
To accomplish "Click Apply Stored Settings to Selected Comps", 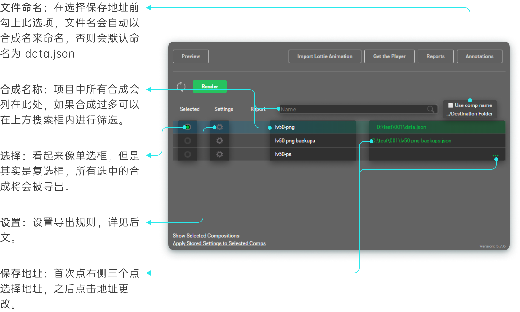I will [219, 243].
